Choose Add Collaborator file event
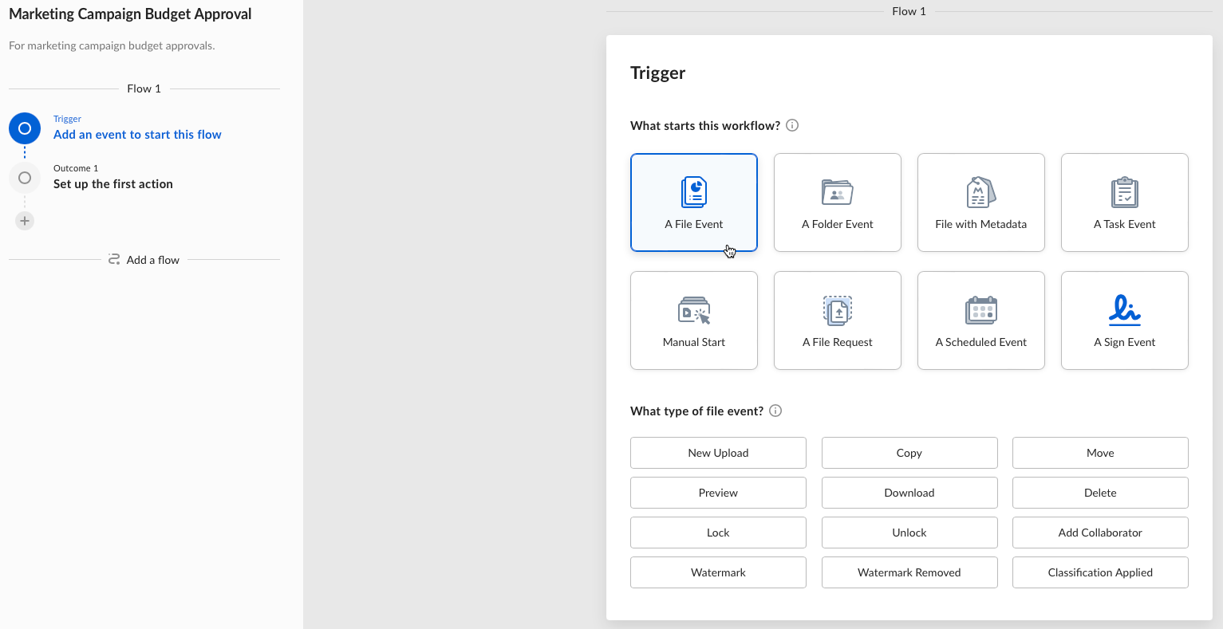This screenshot has height=629, width=1223. [1100, 533]
